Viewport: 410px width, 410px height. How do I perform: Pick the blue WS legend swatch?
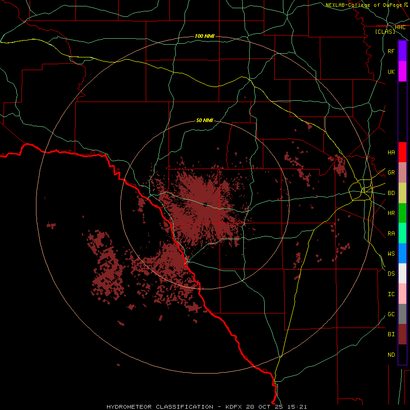[402, 253]
